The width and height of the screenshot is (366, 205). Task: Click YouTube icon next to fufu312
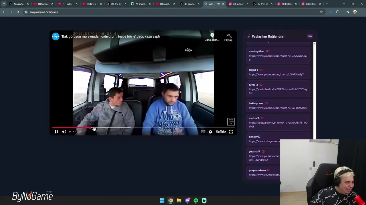coord(261,85)
